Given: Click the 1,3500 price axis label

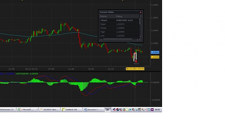Looking at the screenshot, I should (x=155, y=18).
